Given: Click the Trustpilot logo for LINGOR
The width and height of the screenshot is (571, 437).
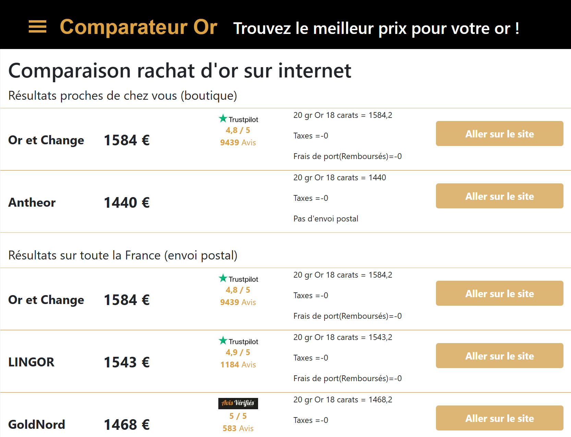Looking at the screenshot, I should coord(238,341).
